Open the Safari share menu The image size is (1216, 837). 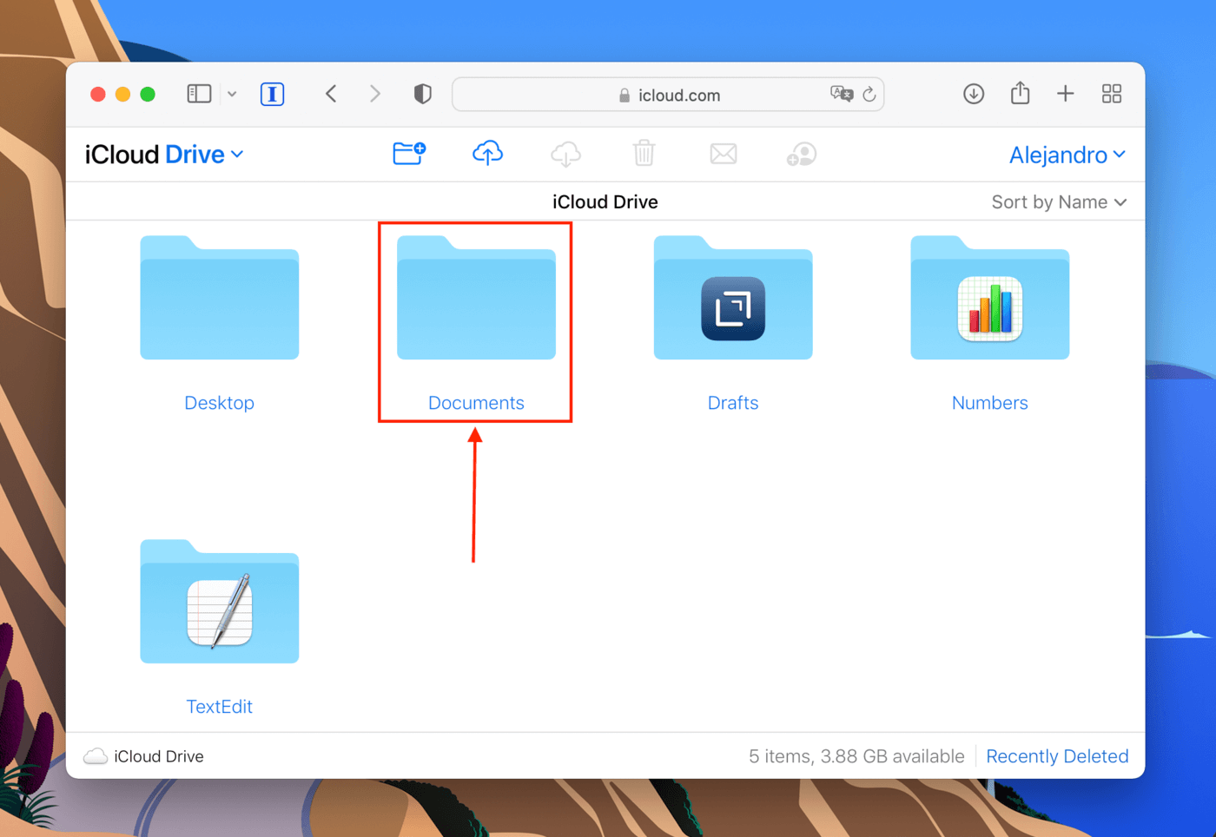[x=1021, y=93]
